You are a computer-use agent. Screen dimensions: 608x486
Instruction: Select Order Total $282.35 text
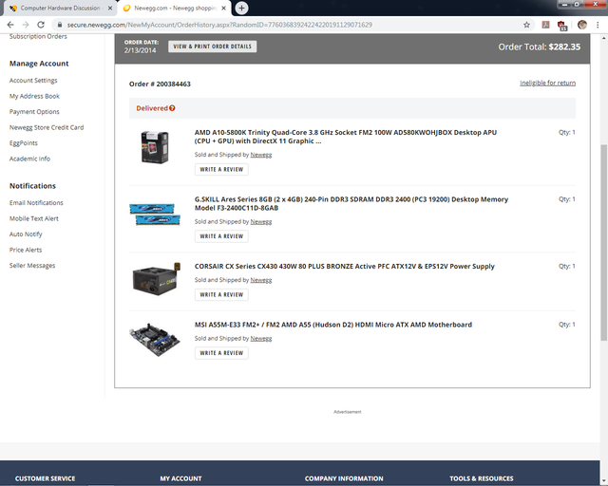click(x=540, y=47)
